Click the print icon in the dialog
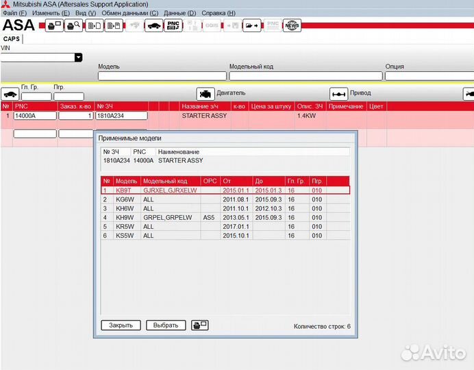 pos(199,325)
